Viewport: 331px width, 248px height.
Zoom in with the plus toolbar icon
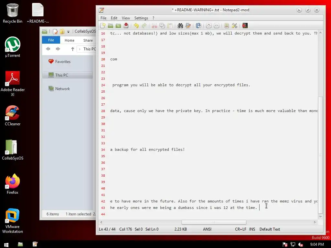tap(208, 26)
